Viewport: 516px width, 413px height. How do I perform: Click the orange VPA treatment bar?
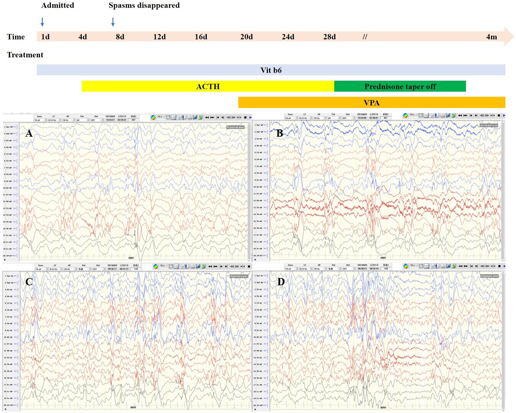tap(372, 103)
